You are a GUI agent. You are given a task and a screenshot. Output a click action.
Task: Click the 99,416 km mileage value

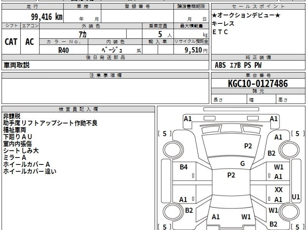pos(47,17)
